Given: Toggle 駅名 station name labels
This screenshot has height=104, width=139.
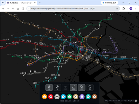Looking at the screenshot, I should tap(82, 88).
